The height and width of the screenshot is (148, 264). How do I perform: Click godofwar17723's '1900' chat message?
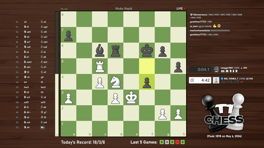click(x=210, y=22)
